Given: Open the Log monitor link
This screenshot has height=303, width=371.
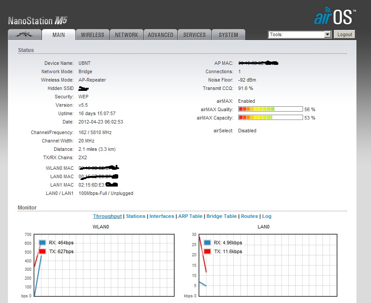Looking at the screenshot, I should coord(267,217).
